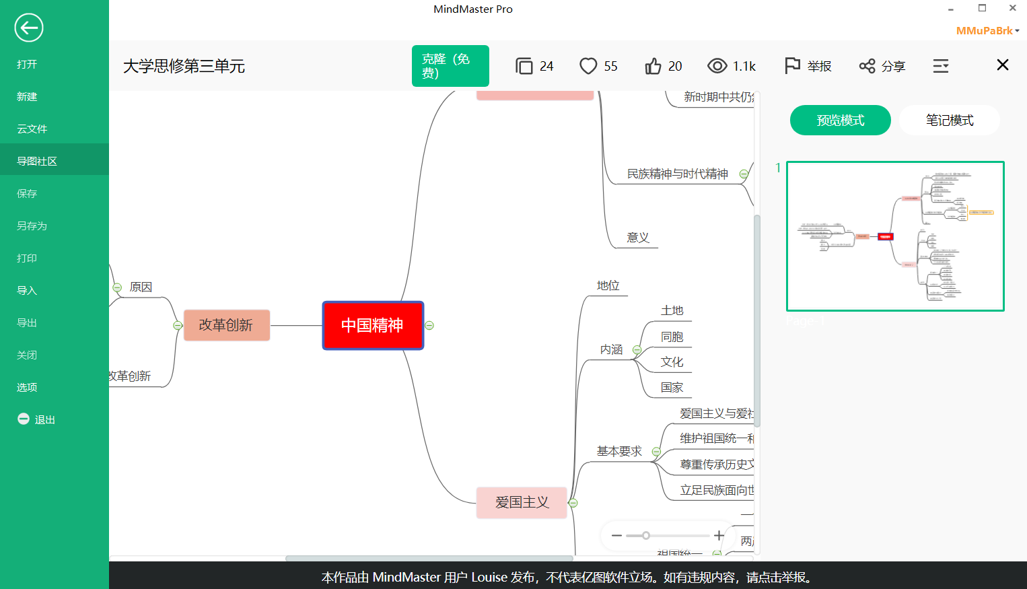Click the 克隆 (免费) button
The width and height of the screenshot is (1027, 589).
450,66
